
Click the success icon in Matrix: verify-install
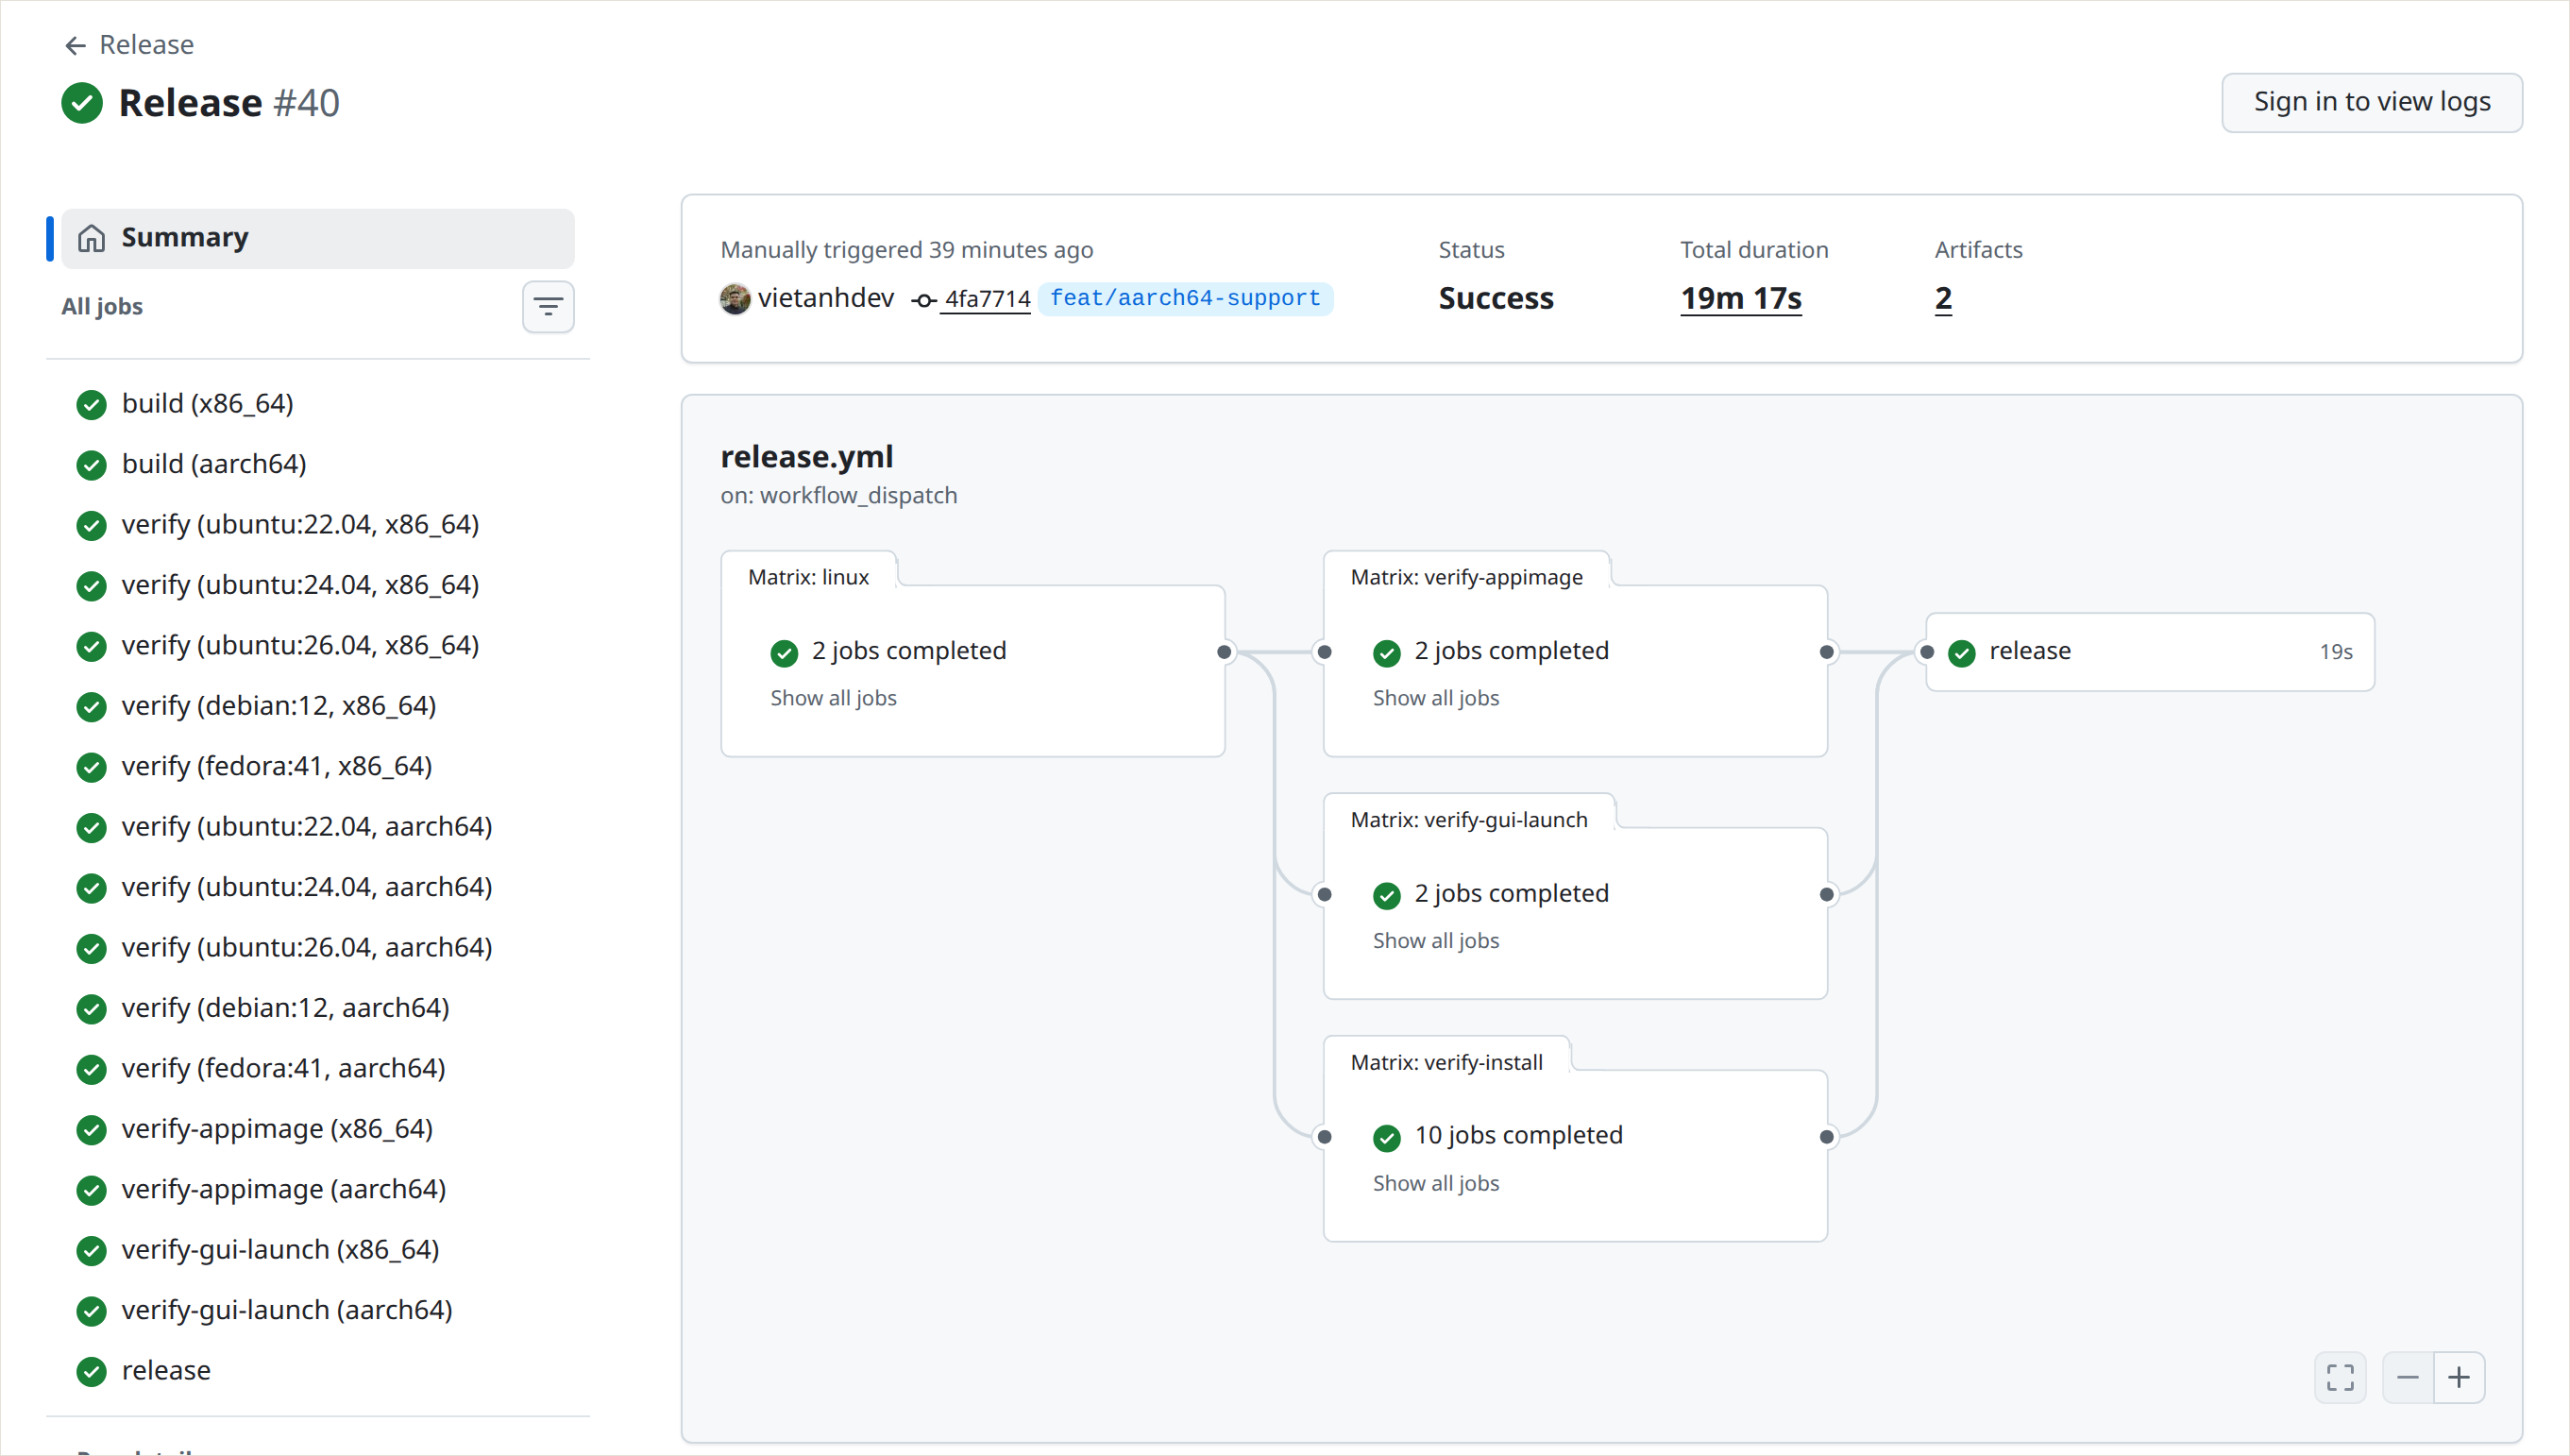coord(1386,1137)
